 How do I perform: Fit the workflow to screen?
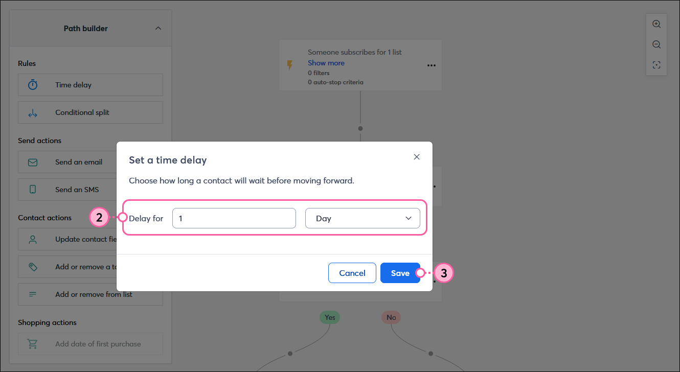656,65
